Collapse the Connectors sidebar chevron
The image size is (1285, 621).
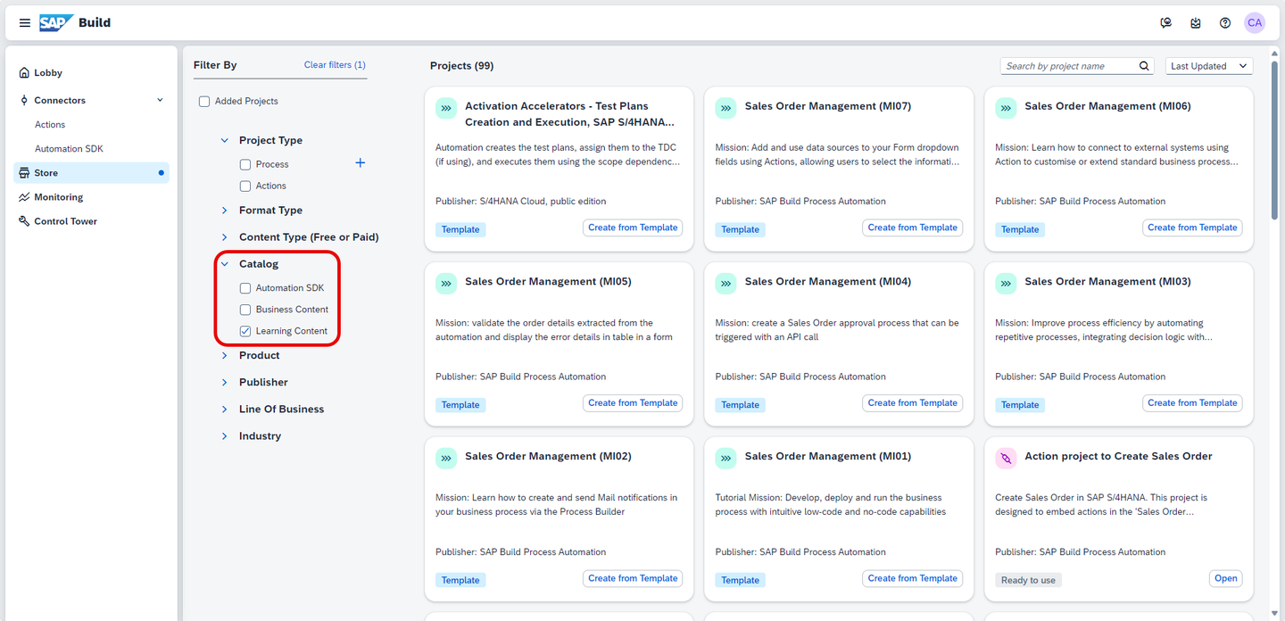(x=160, y=100)
